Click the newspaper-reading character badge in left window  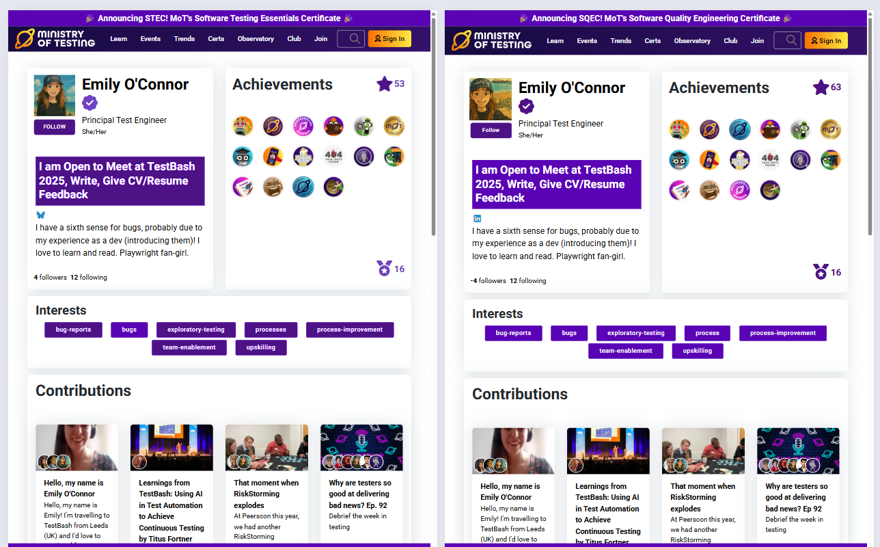point(303,157)
